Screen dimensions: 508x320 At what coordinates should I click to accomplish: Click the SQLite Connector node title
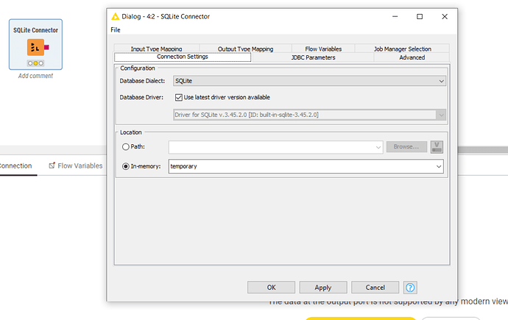35,30
